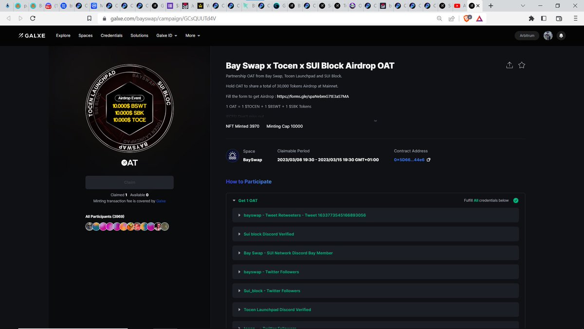Click the disabled Claim button
This screenshot has width=584, height=329.
tap(129, 182)
